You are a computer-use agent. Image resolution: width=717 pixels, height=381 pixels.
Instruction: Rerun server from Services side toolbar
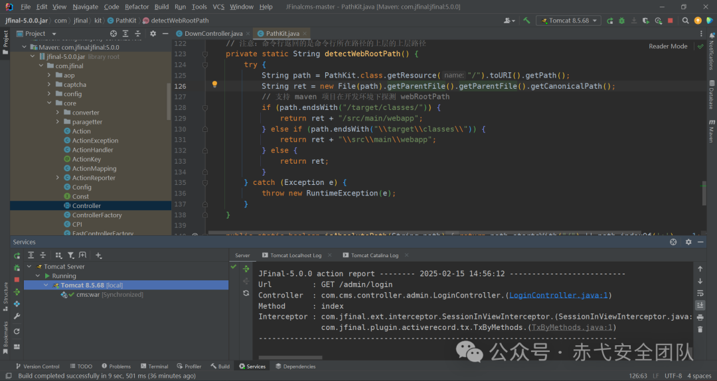(x=17, y=256)
